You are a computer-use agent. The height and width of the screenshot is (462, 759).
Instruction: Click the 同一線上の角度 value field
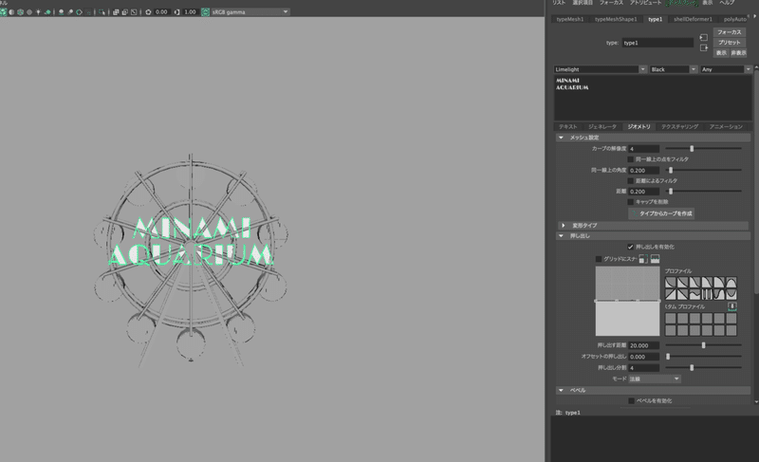tap(644, 171)
